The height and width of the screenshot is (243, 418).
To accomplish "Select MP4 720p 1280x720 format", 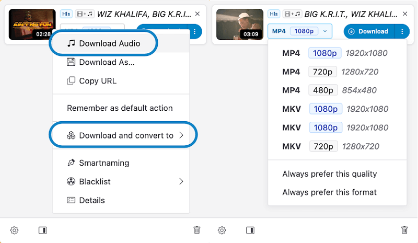I will click(337, 72).
